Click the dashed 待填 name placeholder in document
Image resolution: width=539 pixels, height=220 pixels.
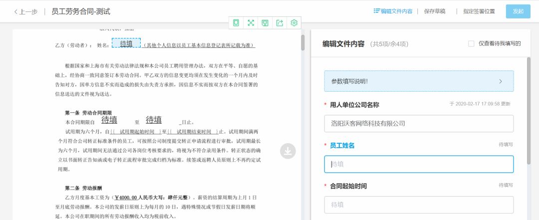126,43
